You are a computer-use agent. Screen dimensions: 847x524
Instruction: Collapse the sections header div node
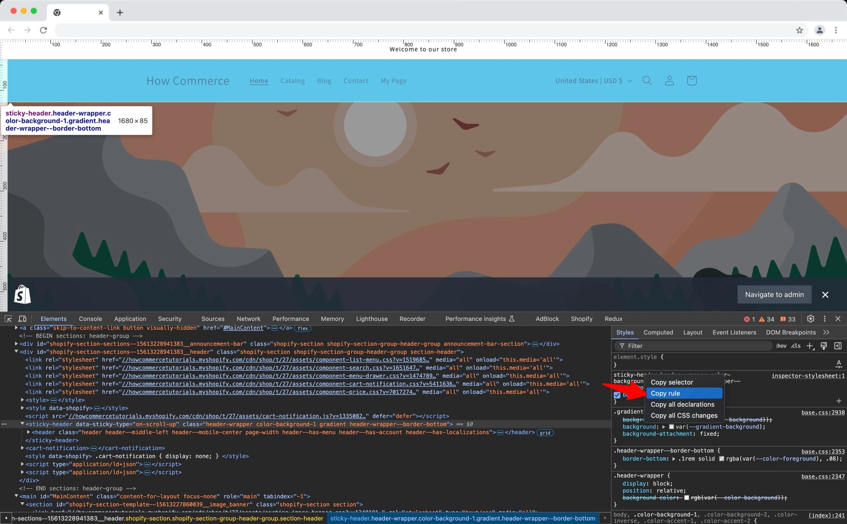(16, 351)
